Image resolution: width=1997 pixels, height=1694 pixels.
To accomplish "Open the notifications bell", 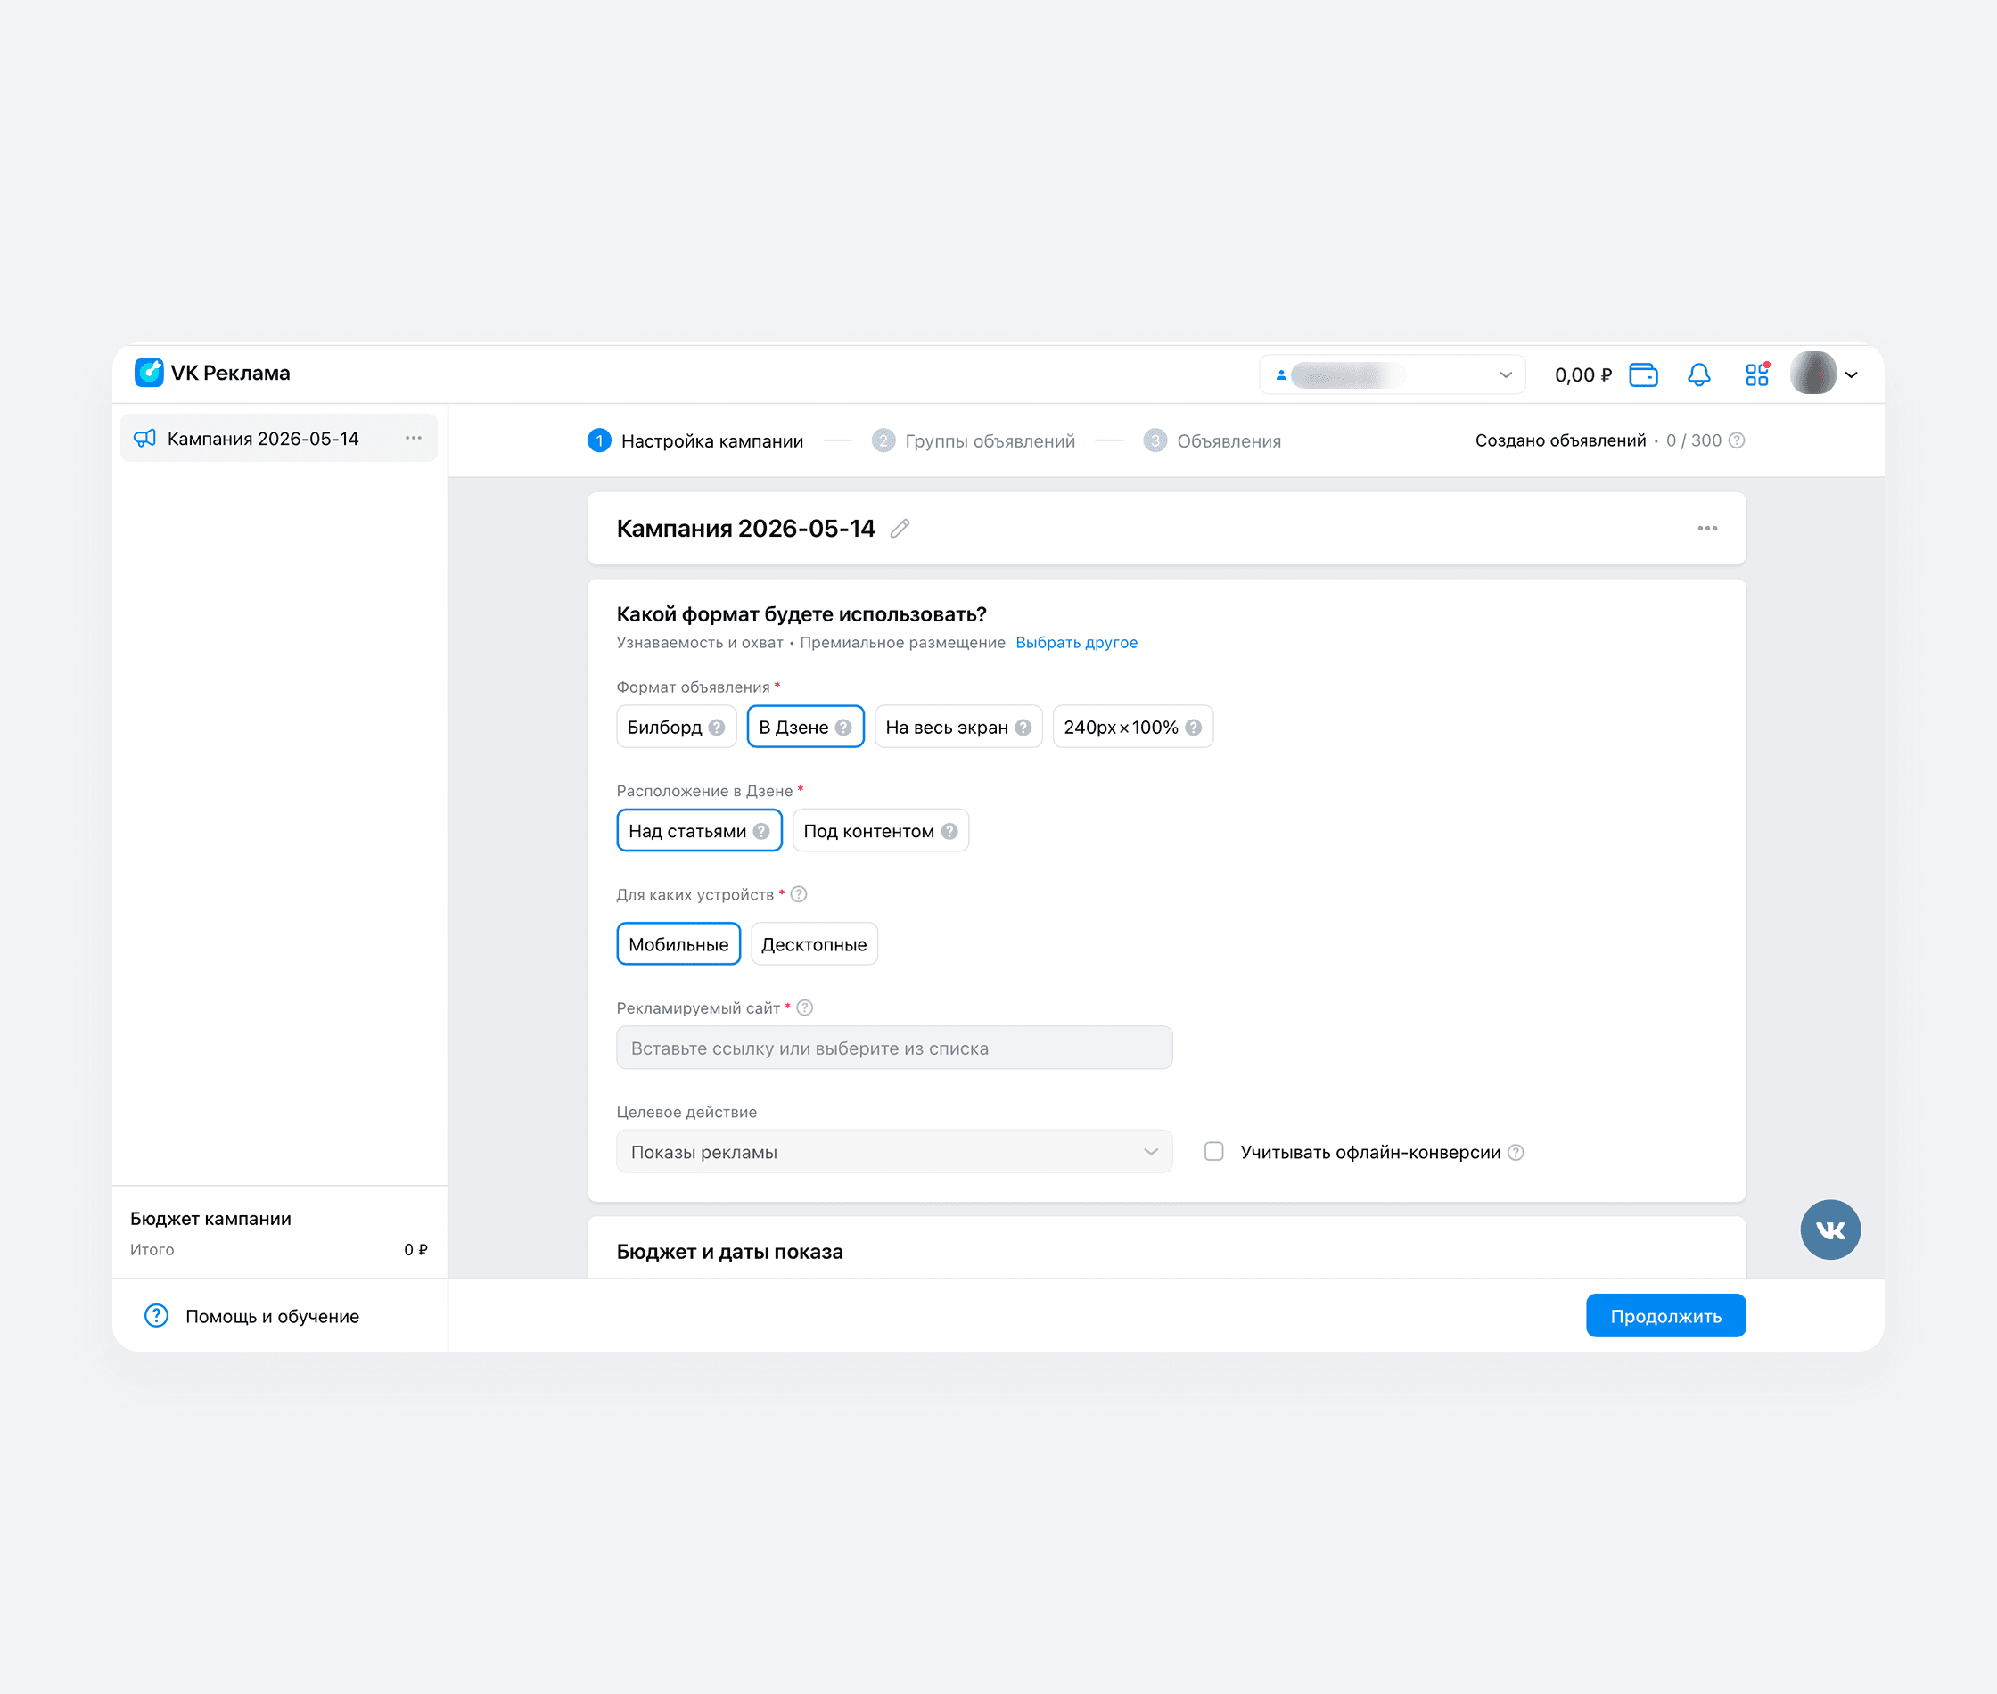I will coord(1698,374).
